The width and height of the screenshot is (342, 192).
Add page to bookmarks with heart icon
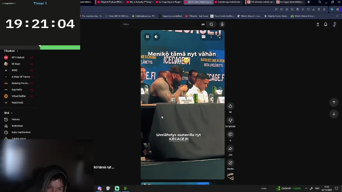[308, 9]
